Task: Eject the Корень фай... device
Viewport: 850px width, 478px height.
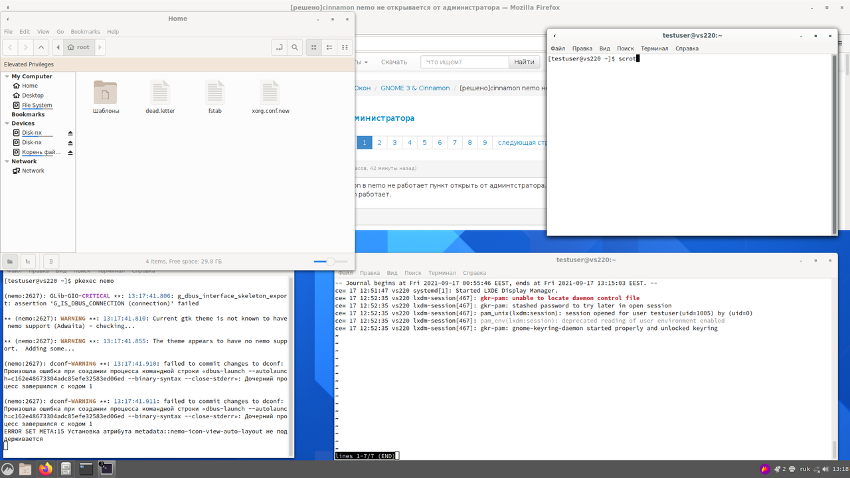Action: [x=70, y=152]
